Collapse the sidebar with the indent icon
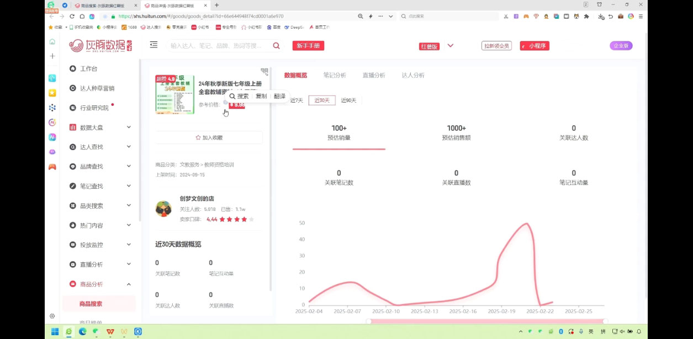The width and height of the screenshot is (693, 339). 153,45
